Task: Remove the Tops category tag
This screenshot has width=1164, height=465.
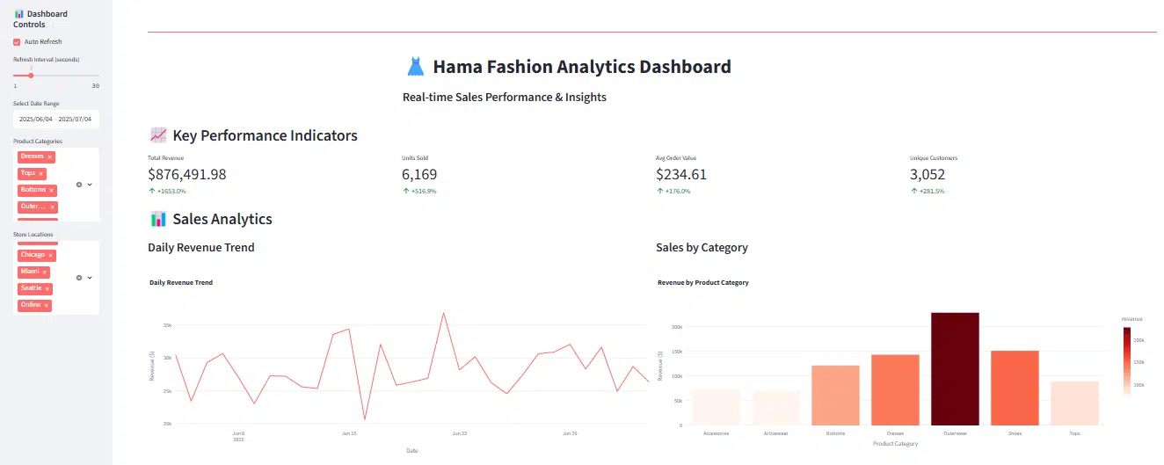Action: pyautogui.click(x=41, y=173)
